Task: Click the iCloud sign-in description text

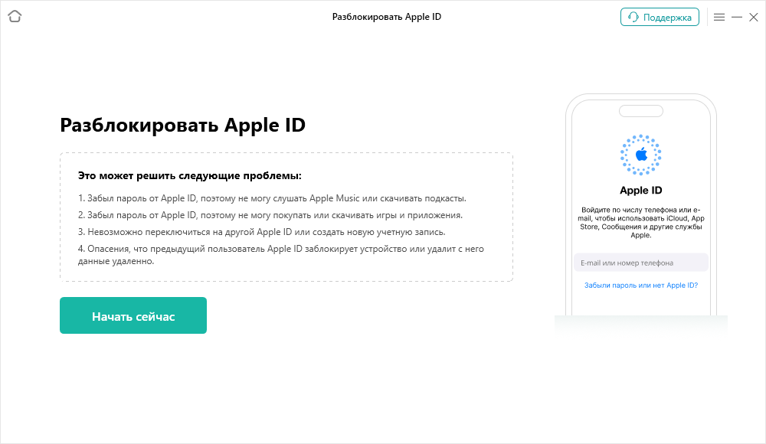Action: click(641, 222)
